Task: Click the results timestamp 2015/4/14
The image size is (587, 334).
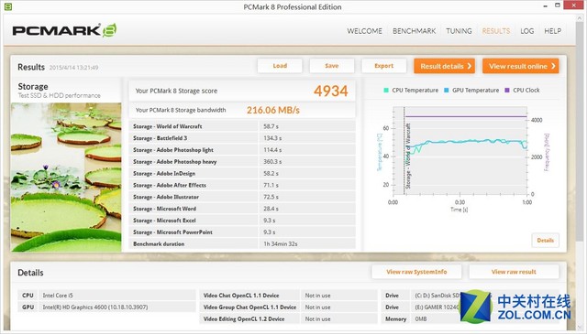Action: click(73, 68)
